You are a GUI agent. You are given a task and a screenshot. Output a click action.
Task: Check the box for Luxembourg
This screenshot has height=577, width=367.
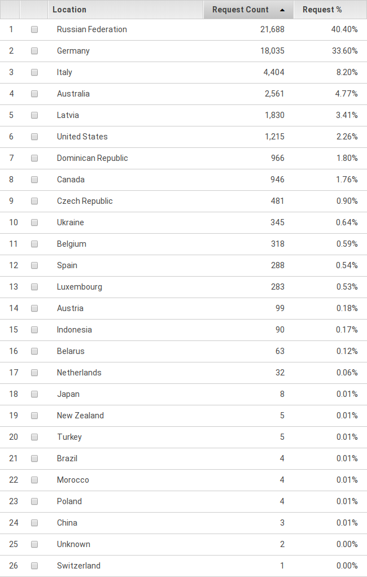coord(34,287)
